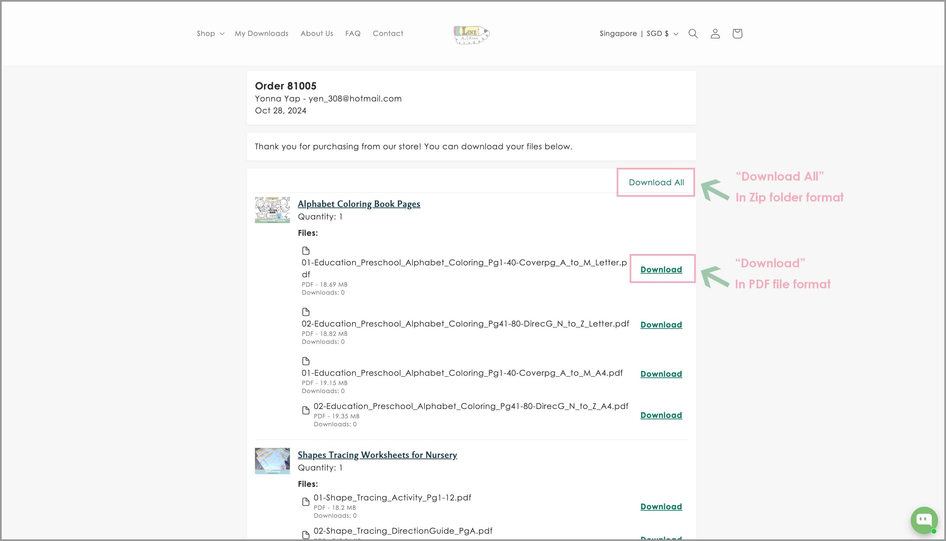Screen dimensions: 946x541
Task: Navigate to the FAQ page
Action: (353, 34)
